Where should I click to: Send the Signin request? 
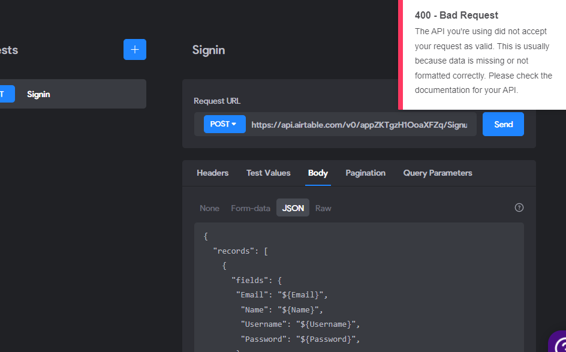[x=503, y=124]
